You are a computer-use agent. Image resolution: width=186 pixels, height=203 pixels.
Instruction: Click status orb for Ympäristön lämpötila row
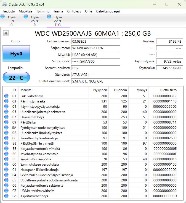pyautogui.click(x=6, y=159)
